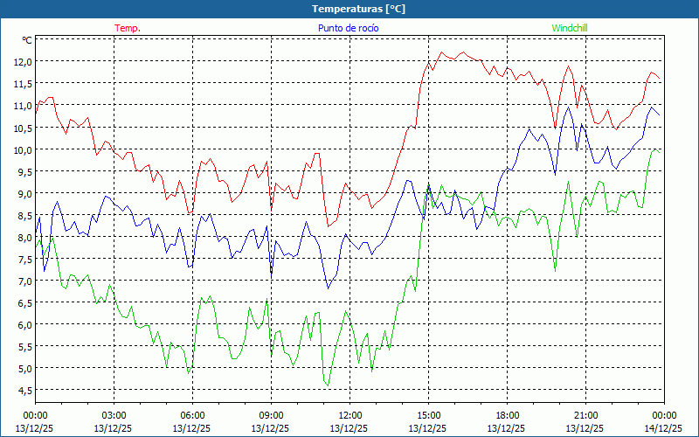Click the 10,0 y-axis value label

coord(22,149)
